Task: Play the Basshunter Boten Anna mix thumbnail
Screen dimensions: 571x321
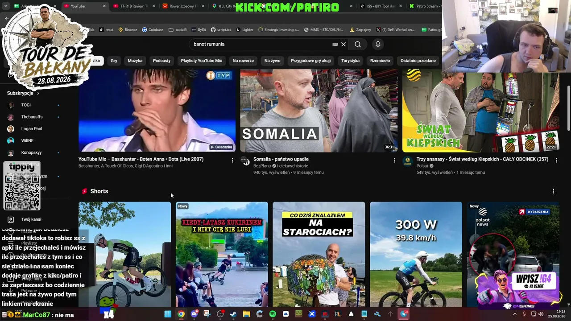Action: [157, 111]
